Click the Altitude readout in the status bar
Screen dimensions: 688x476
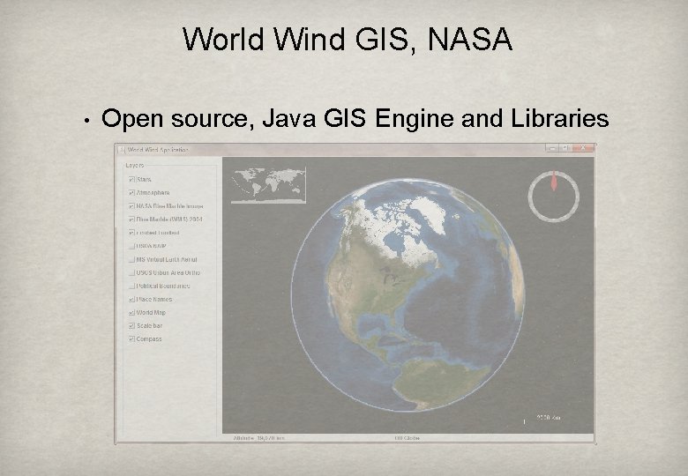[x=258, y=438]
